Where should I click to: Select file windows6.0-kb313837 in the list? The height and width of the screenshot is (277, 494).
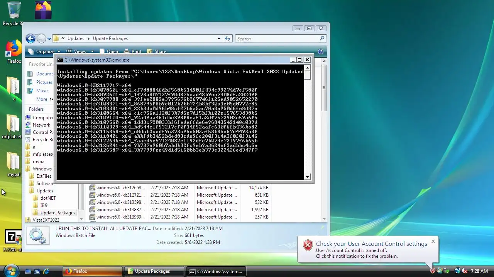pyautogui.click(x=117, y=210)
